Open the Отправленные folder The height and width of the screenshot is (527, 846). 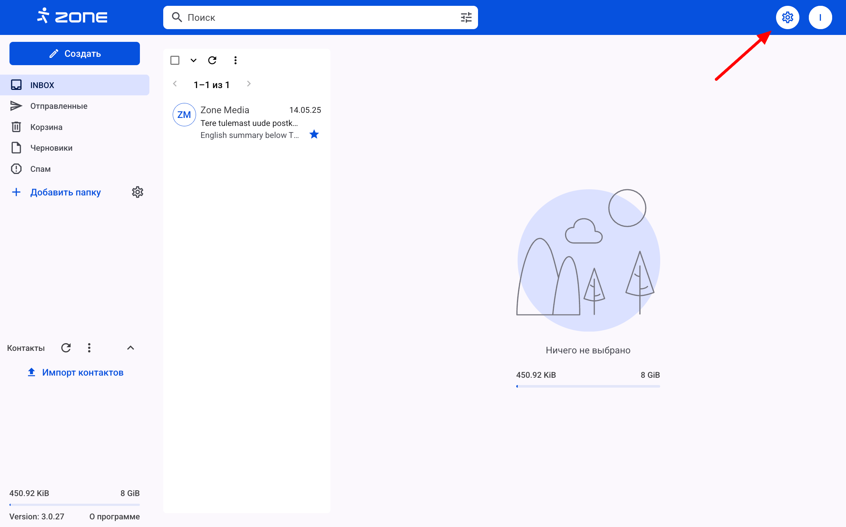click(59, 106)
